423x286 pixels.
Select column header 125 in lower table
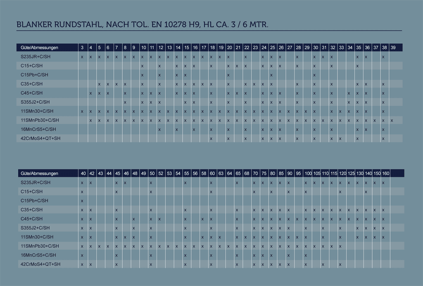click(x=351, y=173)
